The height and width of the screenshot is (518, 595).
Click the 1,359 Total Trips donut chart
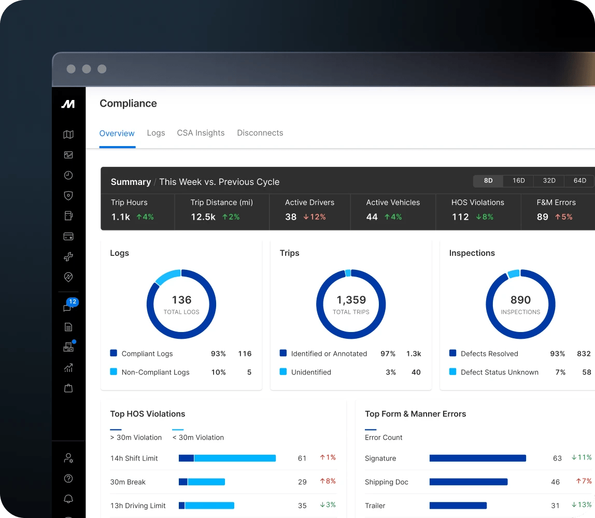tap(351, 304)
